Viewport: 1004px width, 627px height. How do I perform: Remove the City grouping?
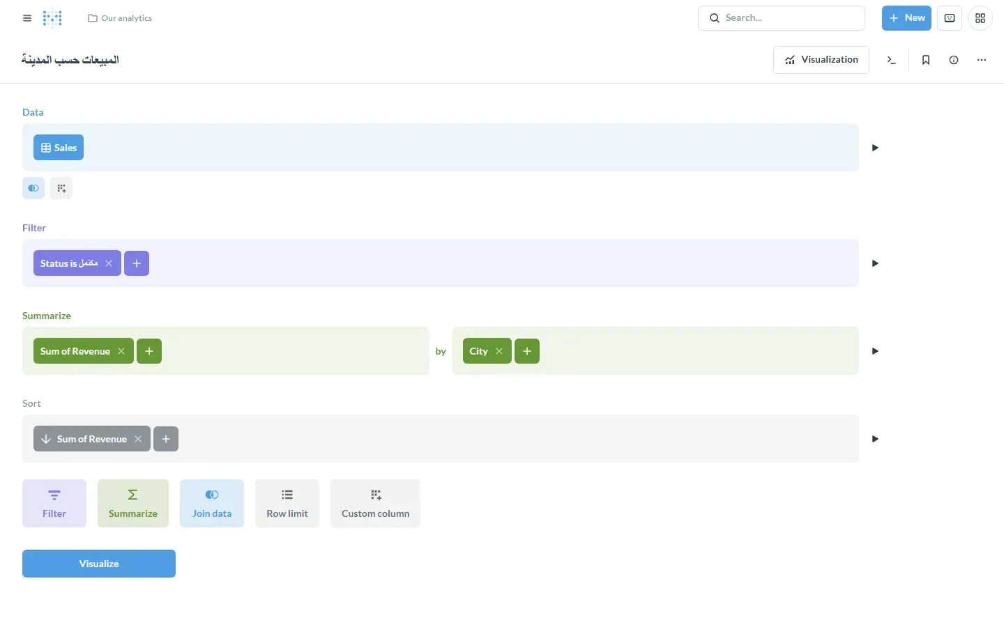[499, 351]
